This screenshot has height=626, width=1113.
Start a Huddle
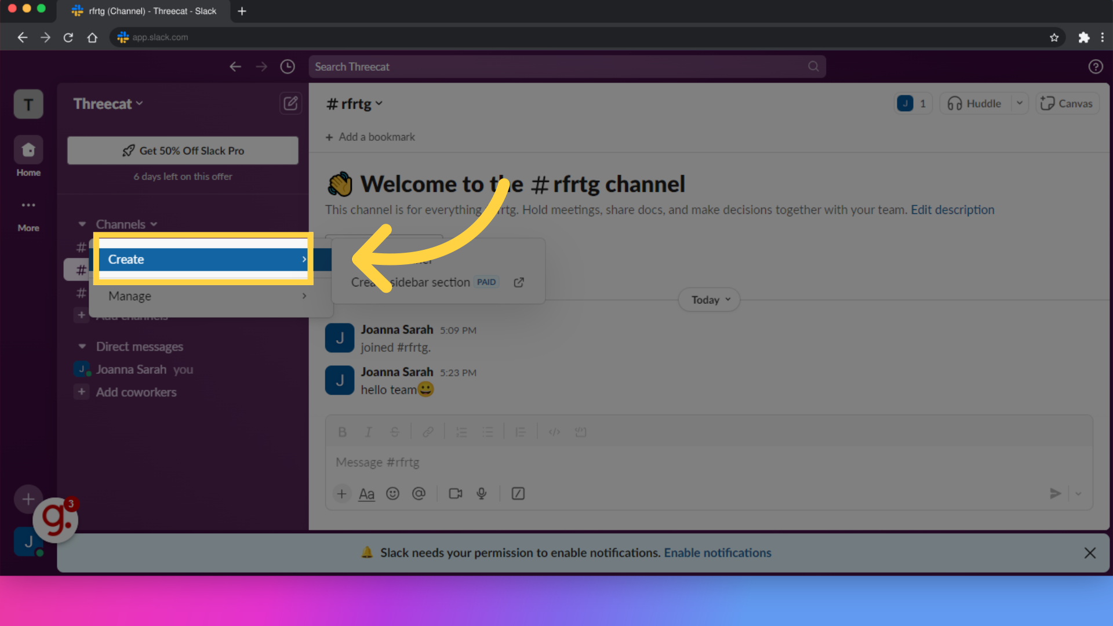point(976,104)
